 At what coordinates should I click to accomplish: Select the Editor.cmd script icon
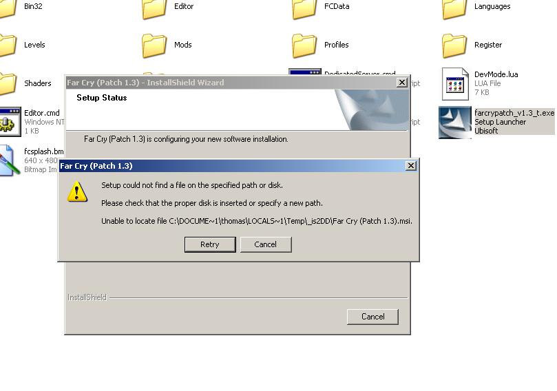tap(10, 122)
